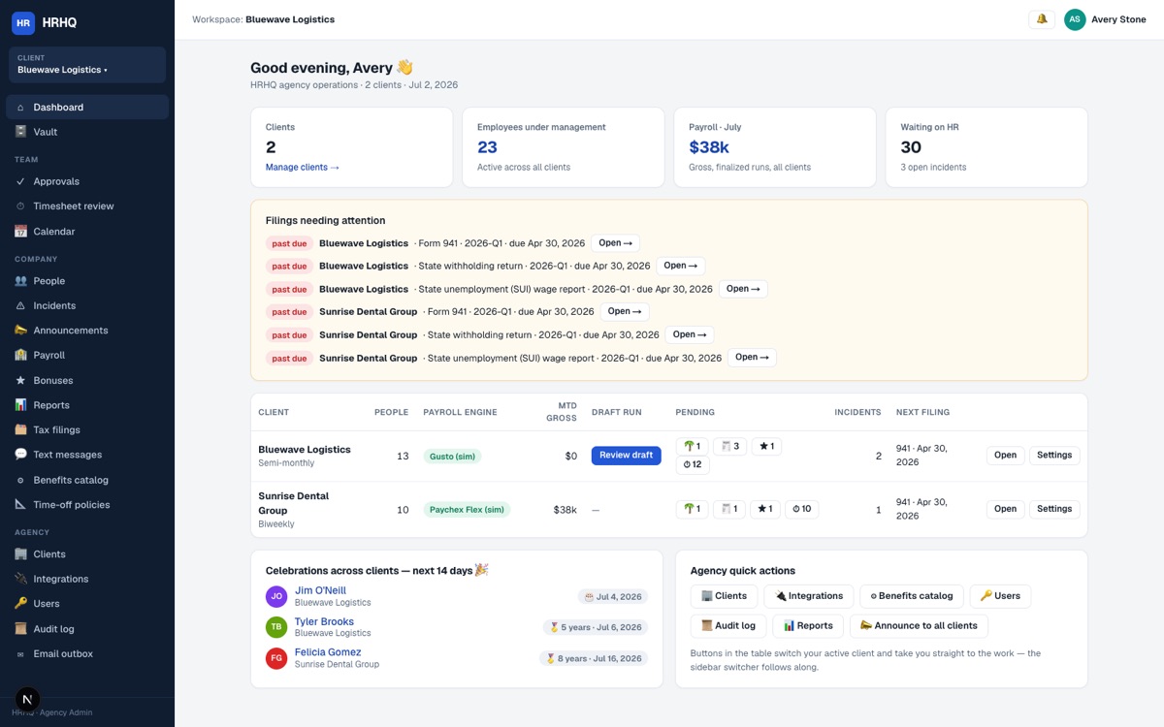1164x727 pixels.
Task: Click Sunrise Dental Group star pending badge
Action: click(x=764, y=509)
